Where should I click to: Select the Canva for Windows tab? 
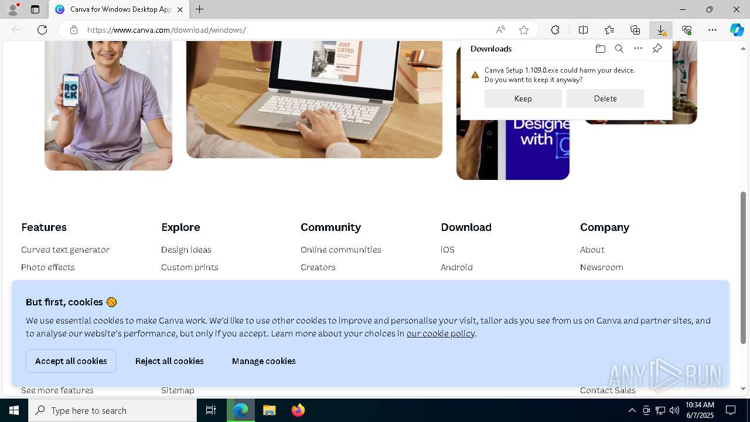coord(119,9)
